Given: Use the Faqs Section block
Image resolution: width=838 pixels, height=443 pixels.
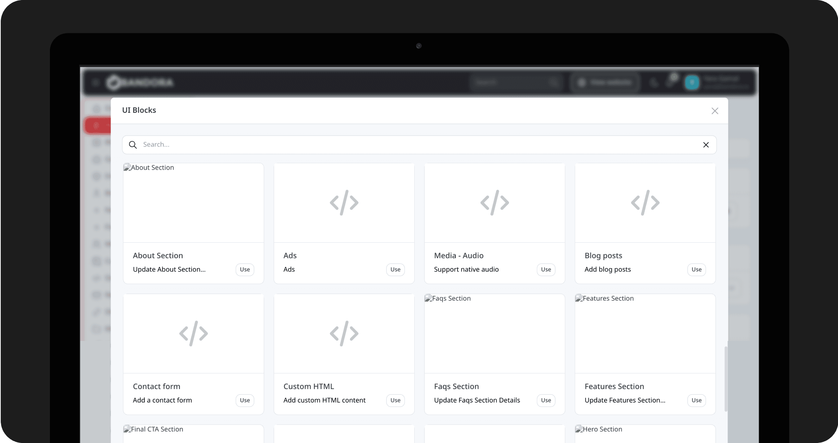Looking at the screenshot, I should (546, 400).
